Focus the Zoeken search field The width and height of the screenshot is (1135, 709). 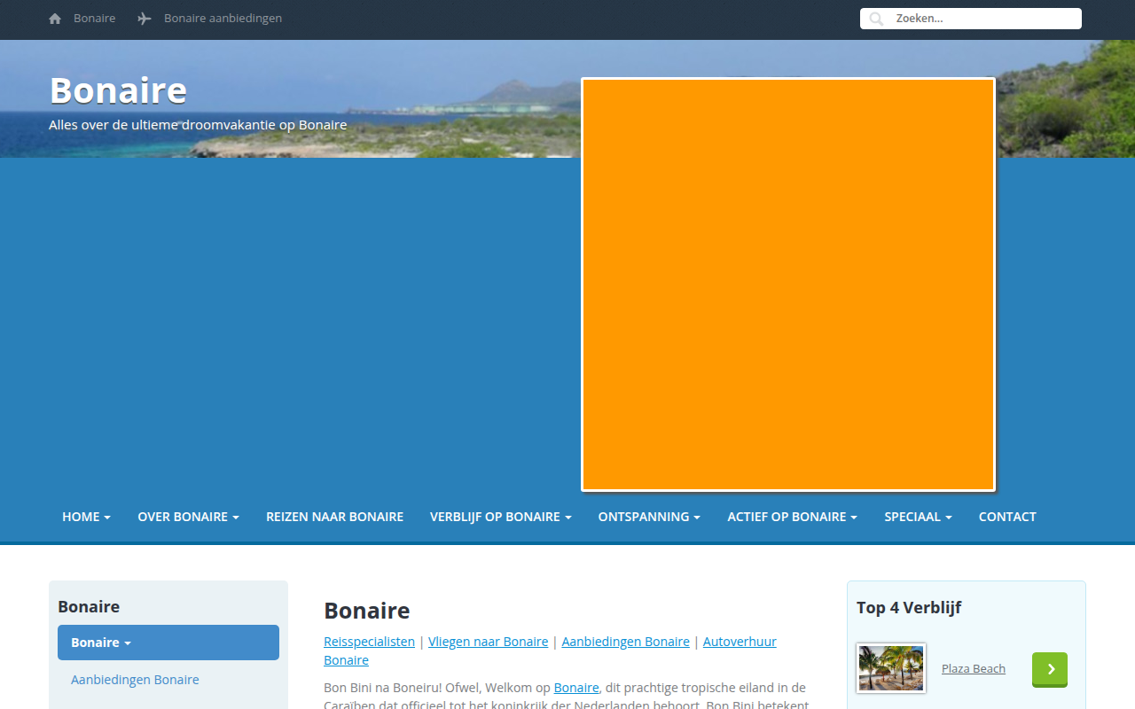[971, 19]
